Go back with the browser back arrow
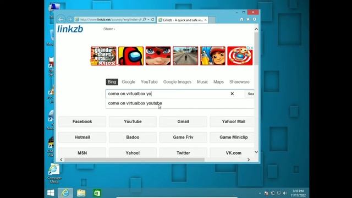 click(61, 19)
